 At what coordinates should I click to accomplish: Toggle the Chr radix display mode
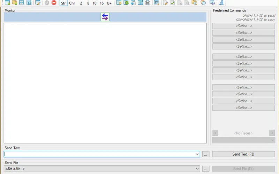click(72, 3)
